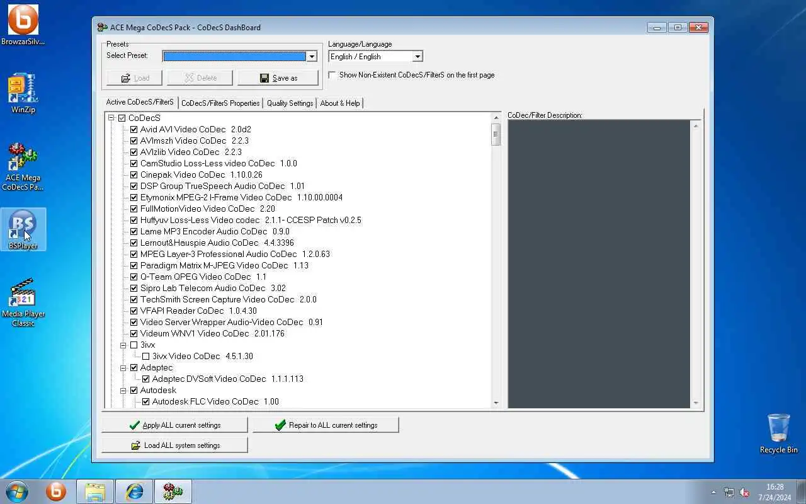Select TechSmith Screen Capture Video CoDec
This screenshot has width=806, height=504.
[229, 299]
